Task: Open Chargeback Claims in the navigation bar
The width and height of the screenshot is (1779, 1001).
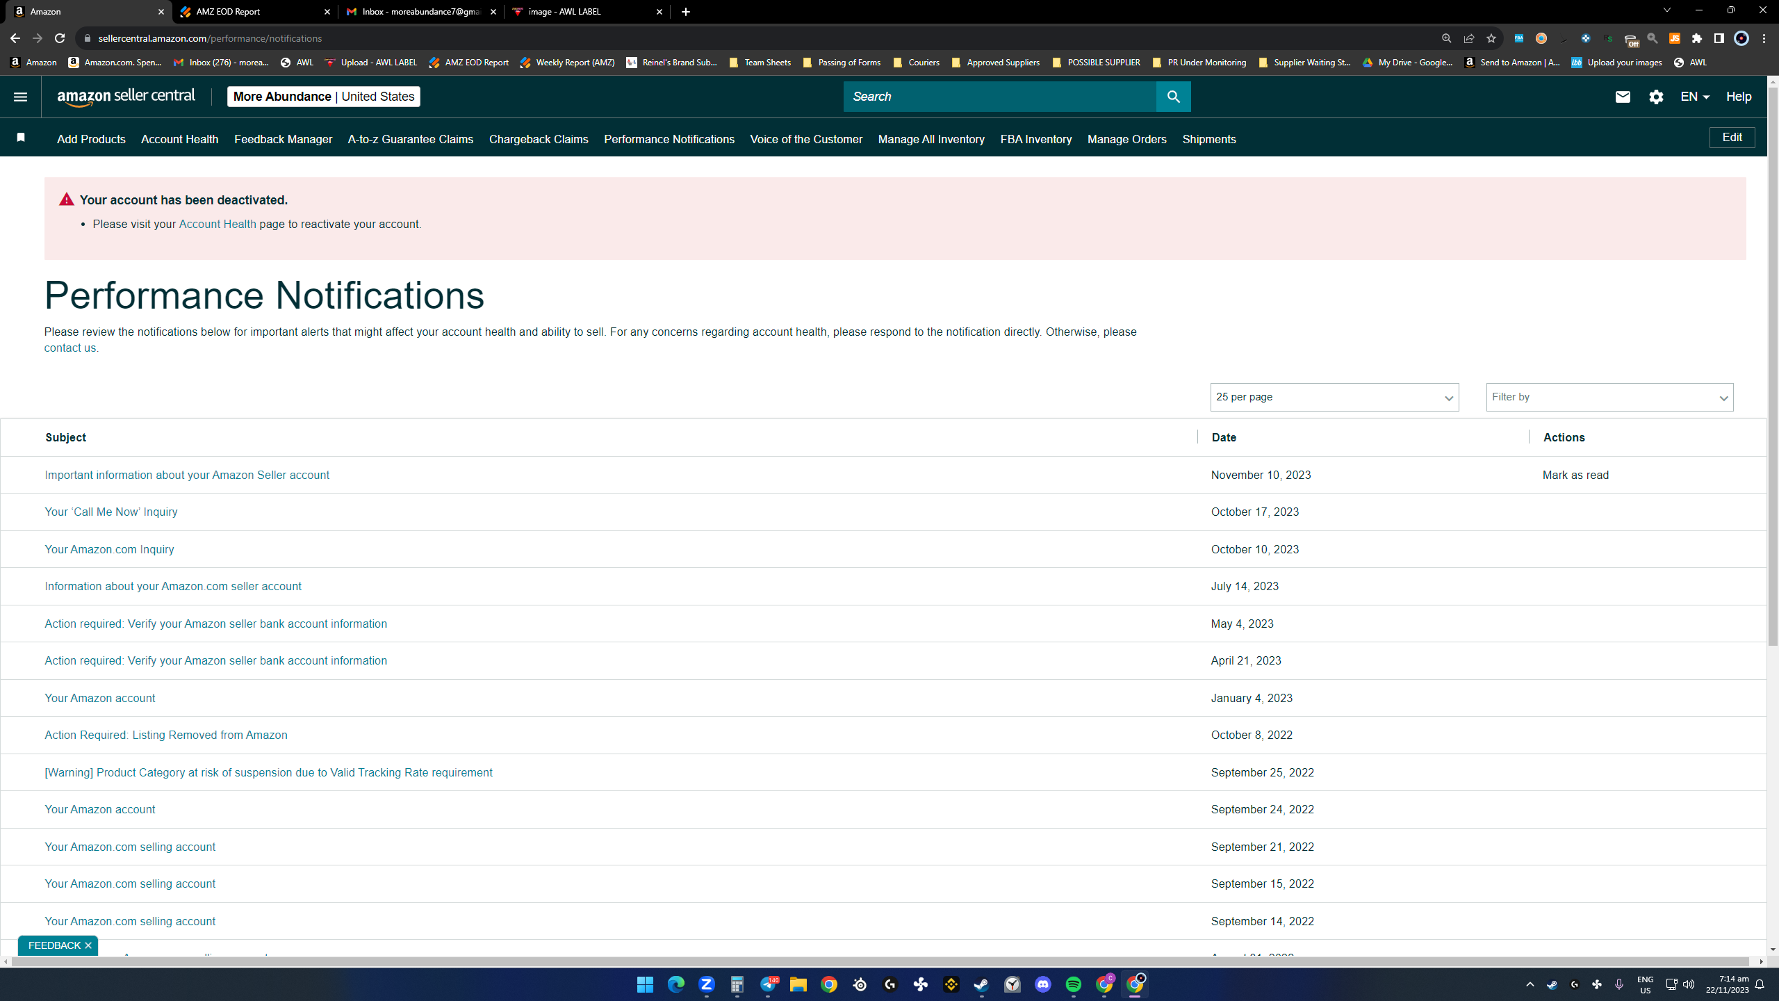Action: coord(539,139)
